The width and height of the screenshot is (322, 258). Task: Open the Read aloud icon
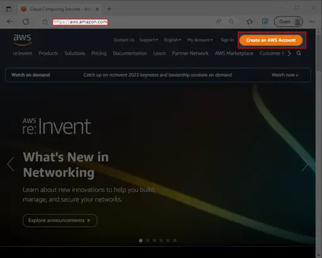[219, 21]
